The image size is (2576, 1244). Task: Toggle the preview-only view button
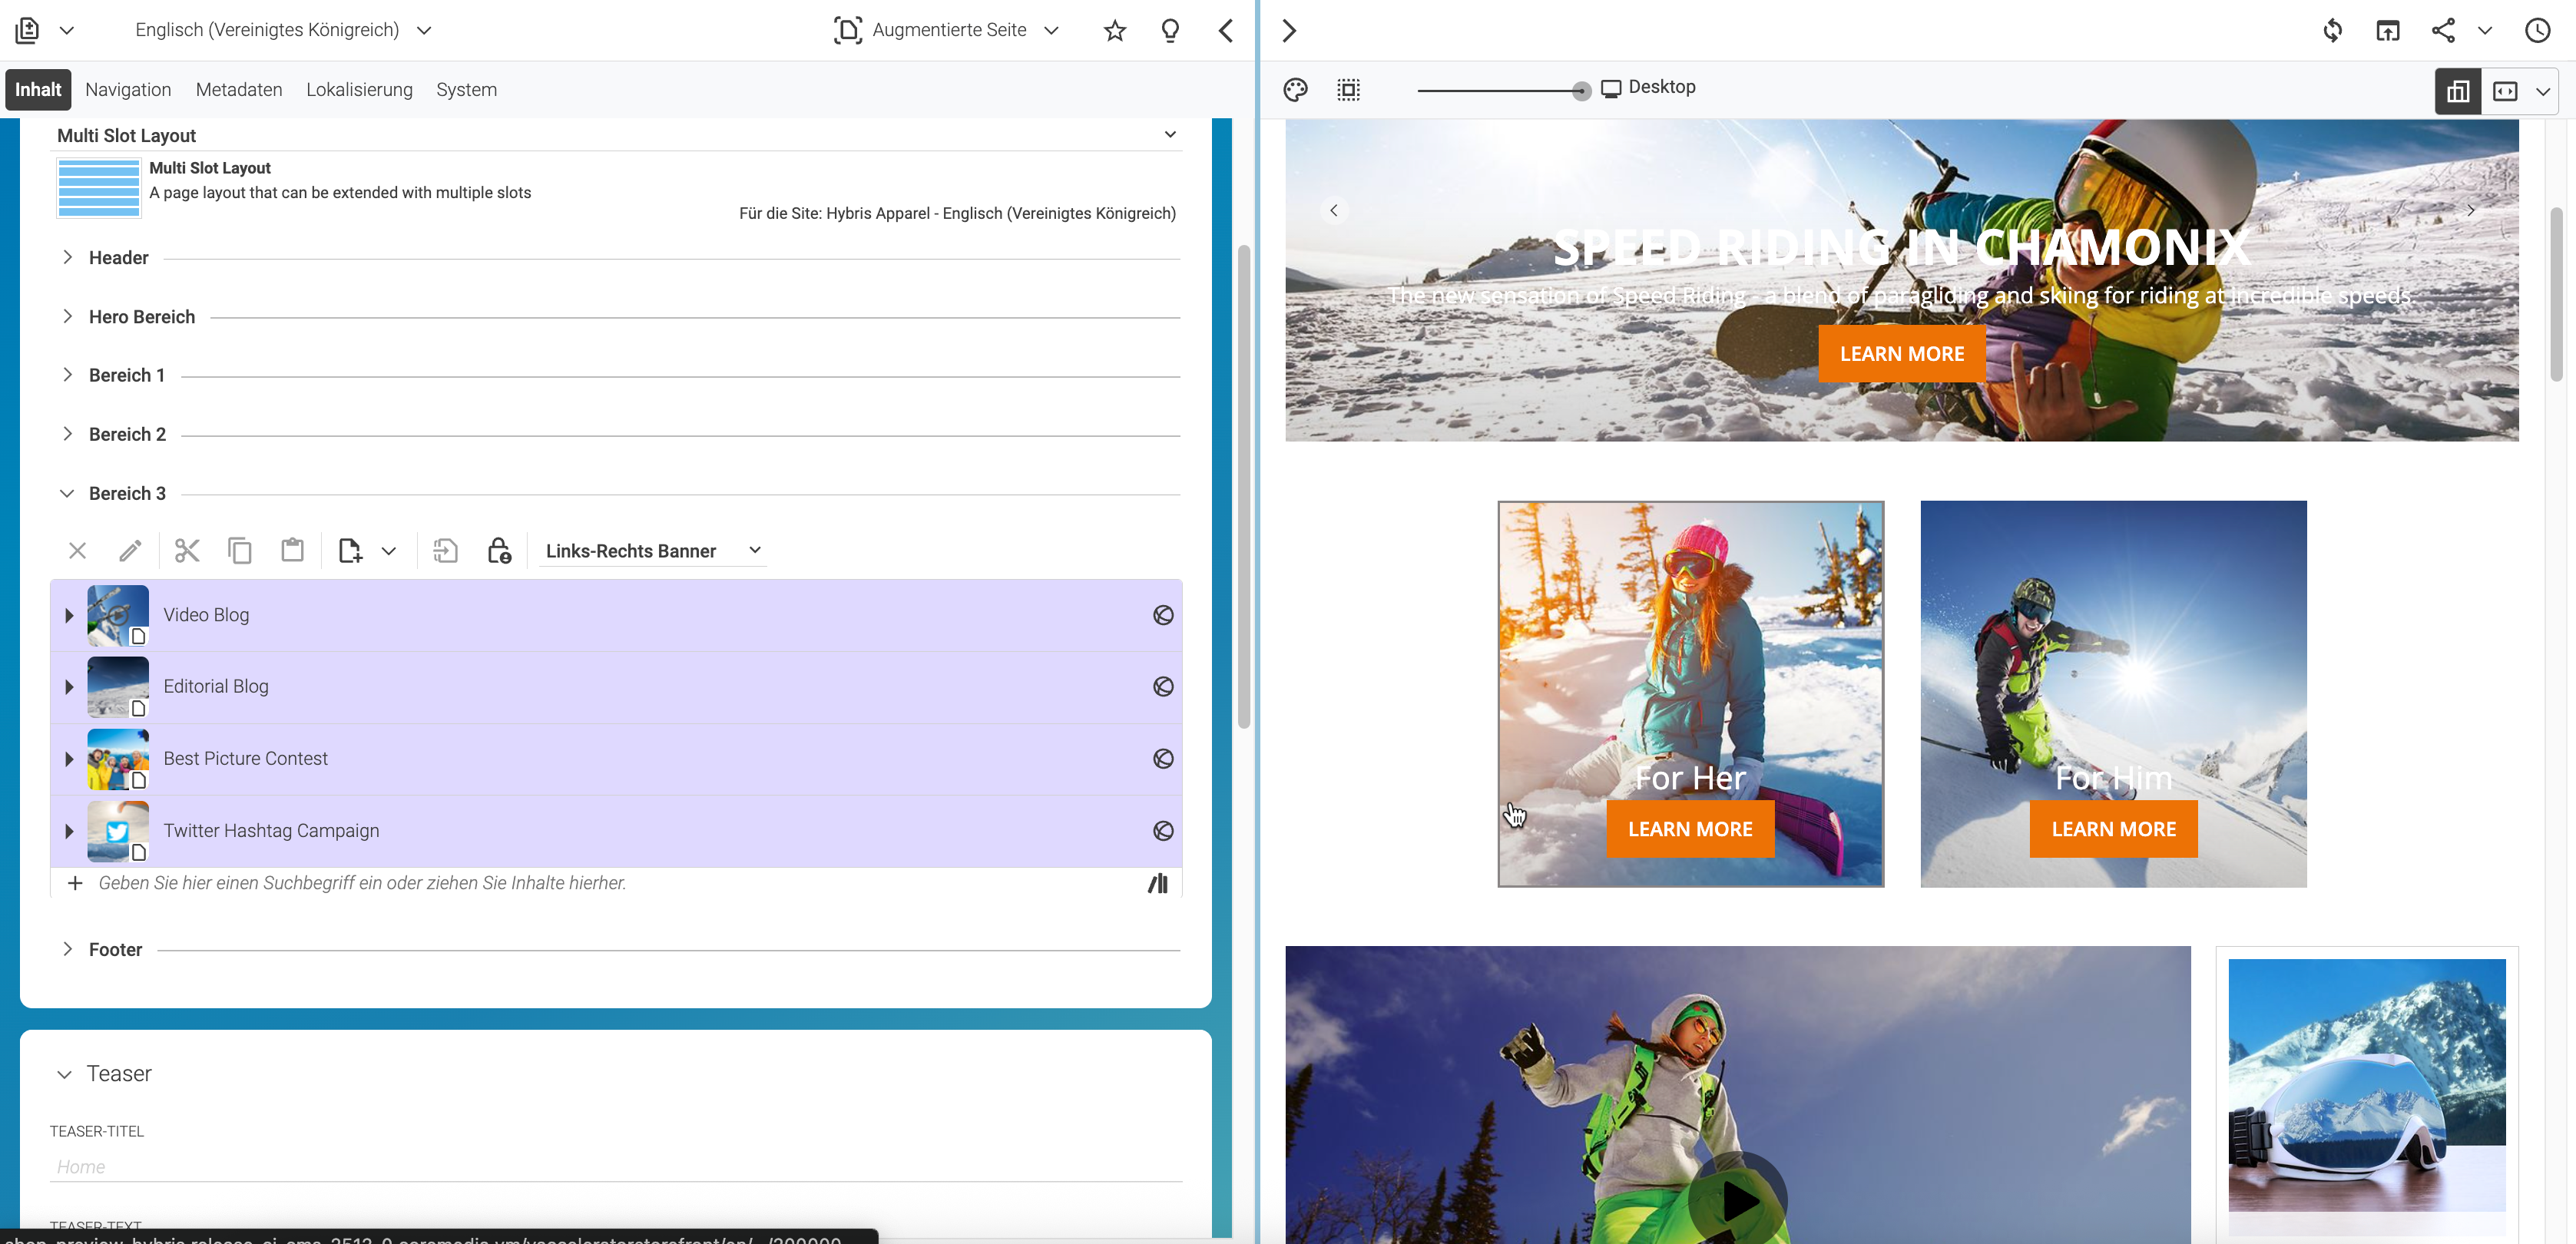point(2504,91)
